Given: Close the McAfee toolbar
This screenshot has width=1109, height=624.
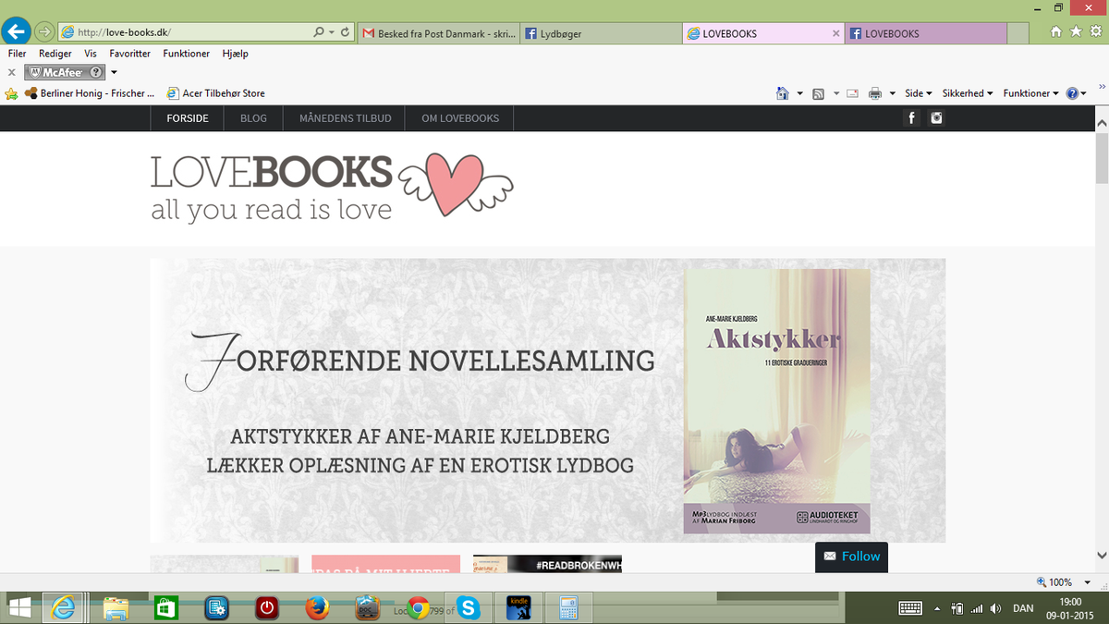Looking at the screenshot, I should [11, 72].
